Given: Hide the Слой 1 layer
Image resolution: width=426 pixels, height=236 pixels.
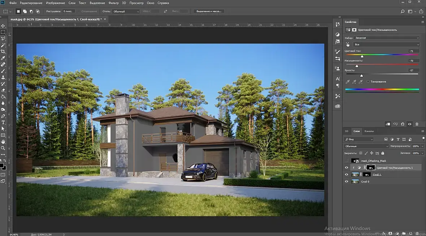Looking at the screenshot, I should coord(347,174).
